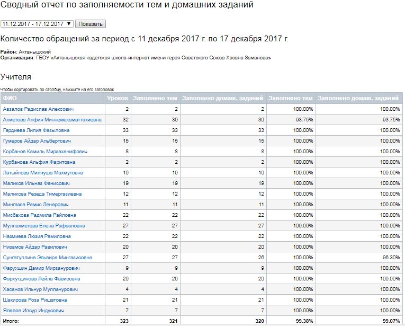The height and width of the screenshot is (326, 405).
Task: Open Курбанова Альфия Фаритовна link
Action: [x=39, y=162]
